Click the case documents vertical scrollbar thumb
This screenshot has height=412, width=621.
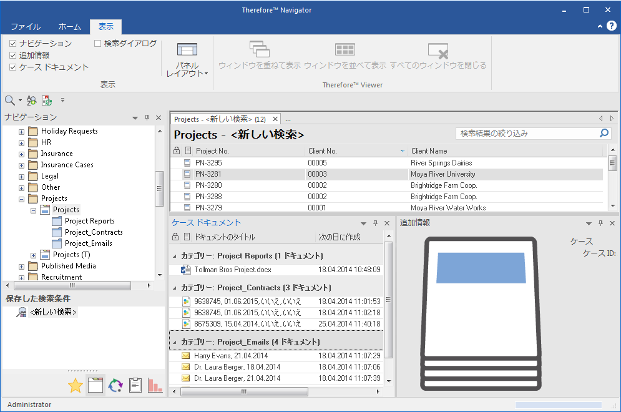[389, 300]
